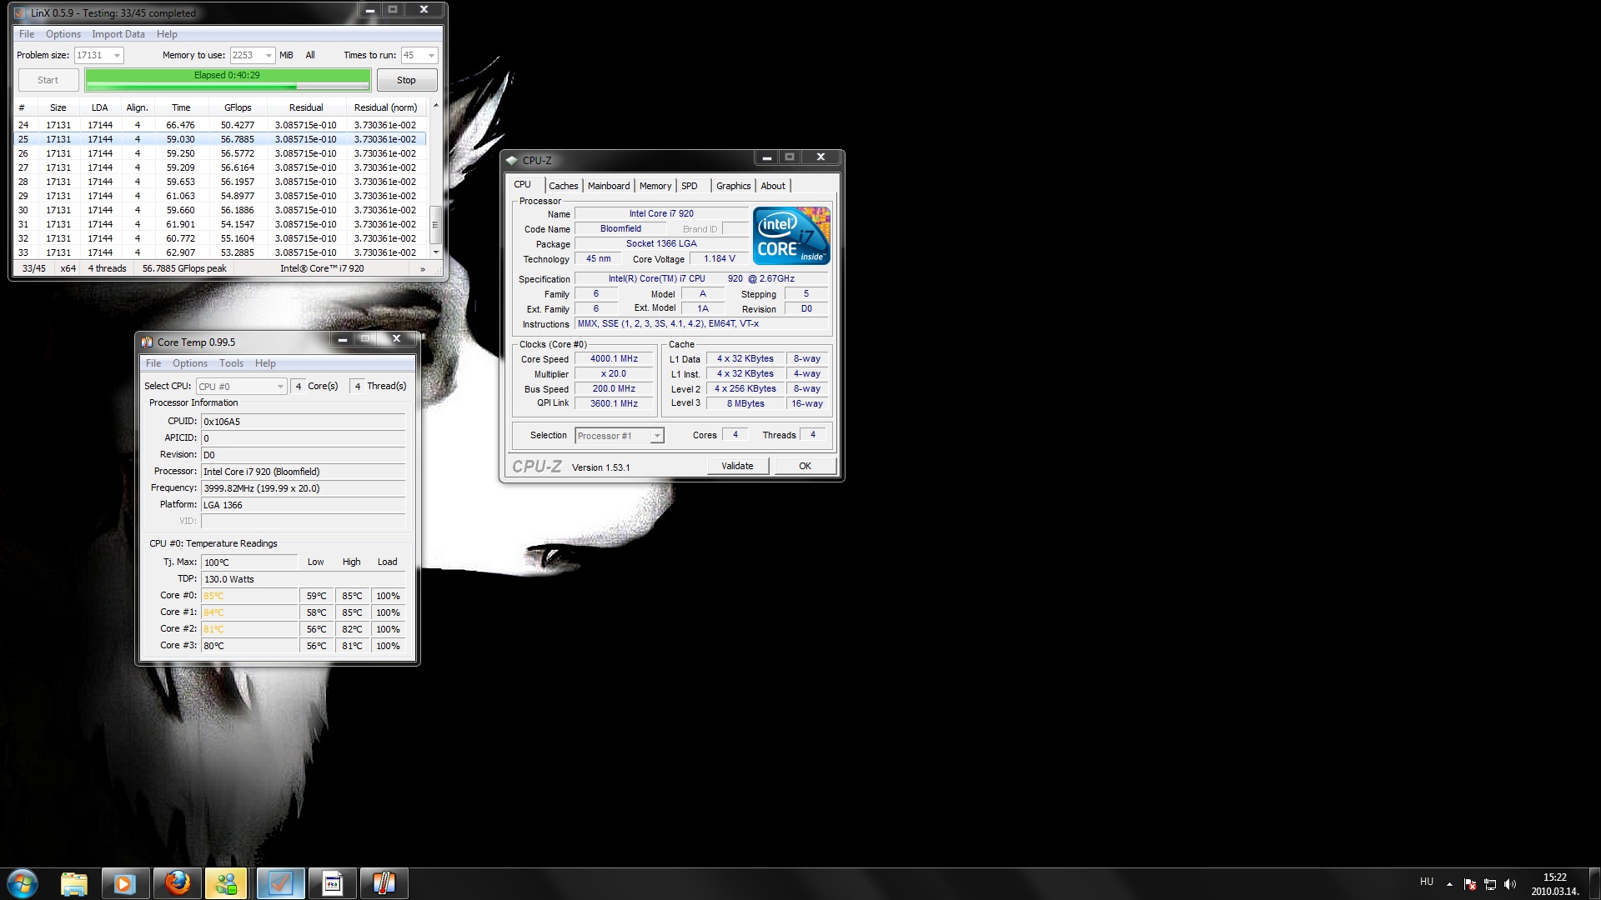Click LinX status bar expand chevron
The width and height of the screenshot is (1601, 900).
click(x=423, y=269)
